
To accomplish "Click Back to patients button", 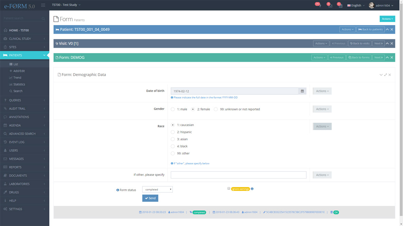I will pos(370,29).
